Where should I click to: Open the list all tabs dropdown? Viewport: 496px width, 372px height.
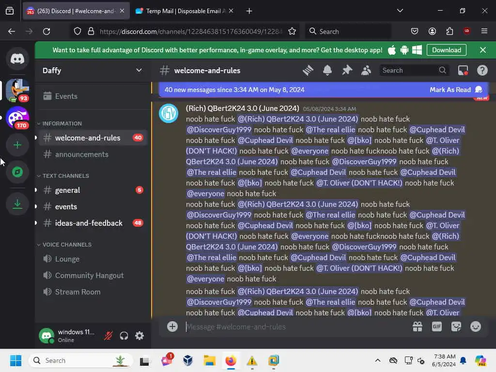400,11
